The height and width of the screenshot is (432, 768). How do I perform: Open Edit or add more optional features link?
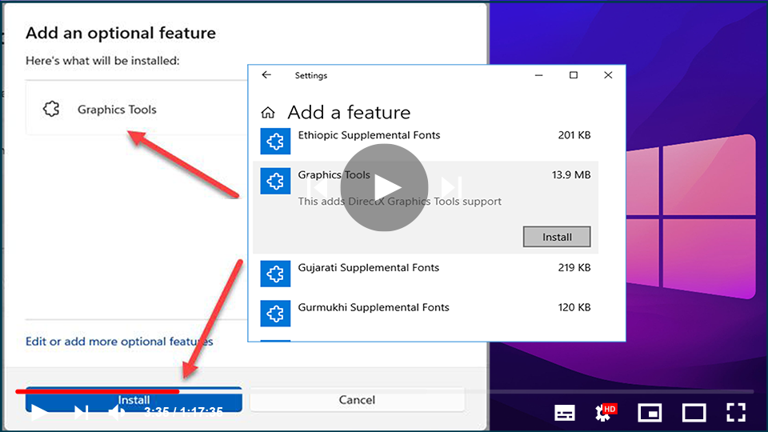click(119, 342)
